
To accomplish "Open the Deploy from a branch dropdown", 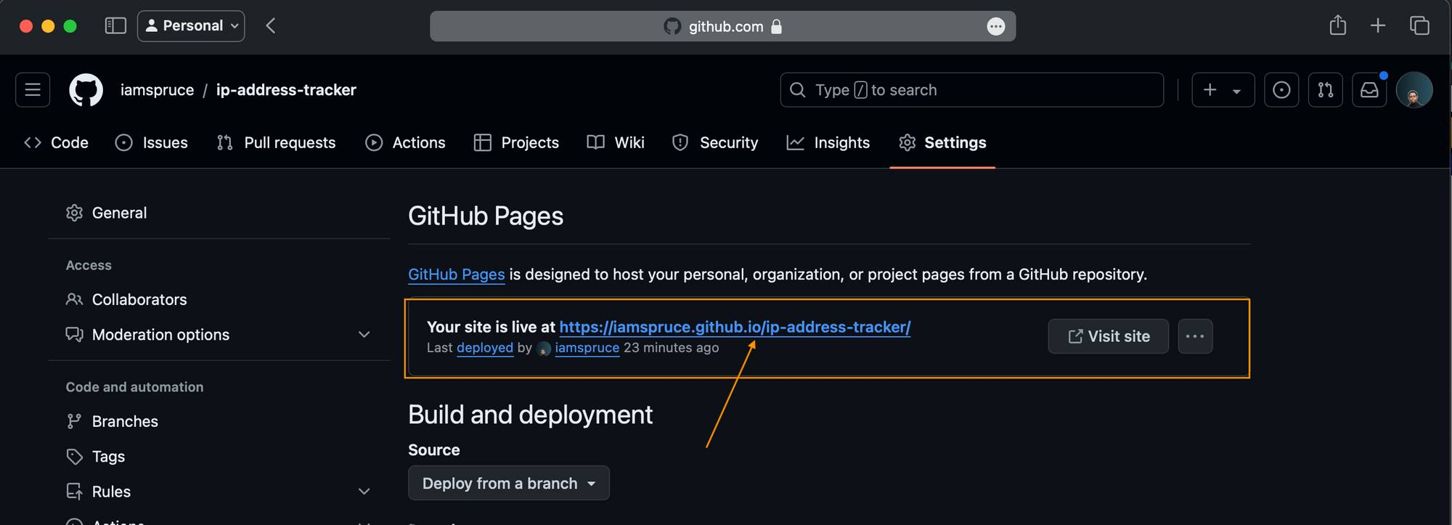I will [x=509, y=483].
